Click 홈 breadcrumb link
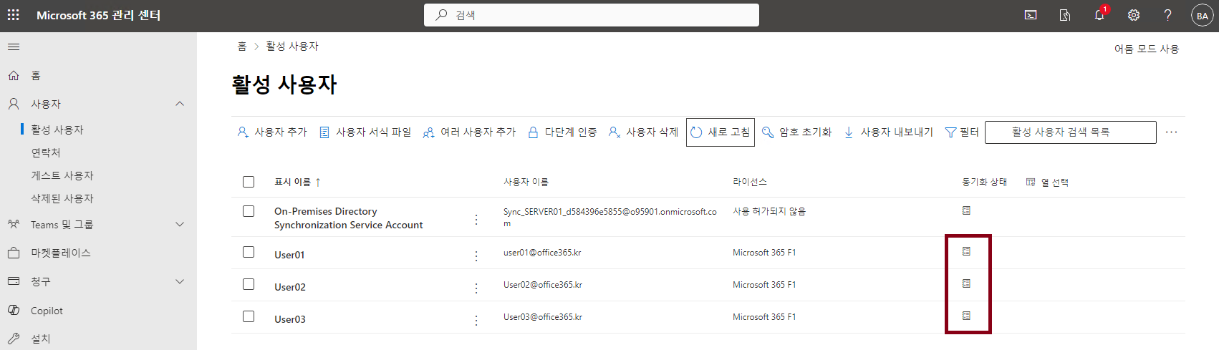Screen dimensions: 1219x350 pyautogui.click(x=242, y=47)
